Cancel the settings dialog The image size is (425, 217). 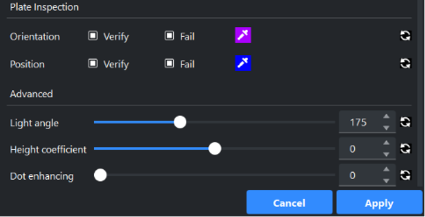[289, 202]
